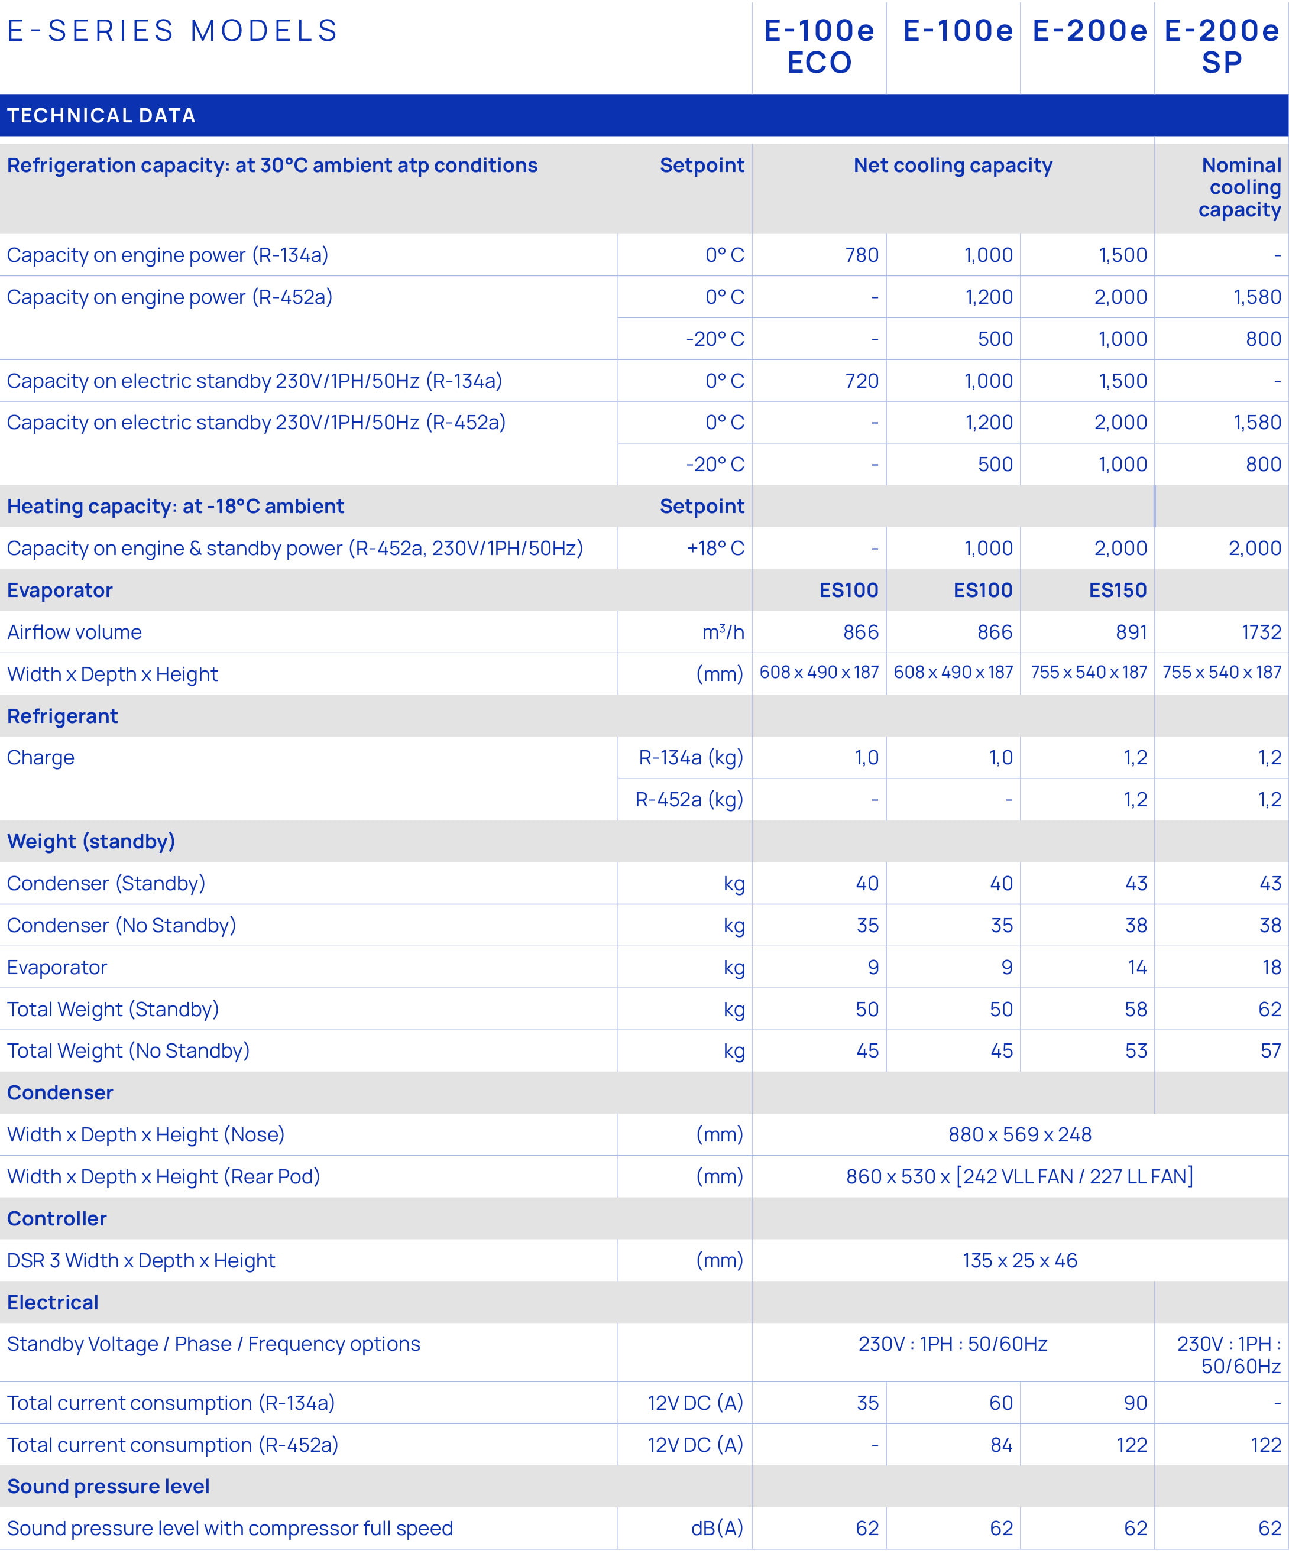The height and width of the screenshot is (1557, 1289).
Task: Click total standby weight value 58
Action: click(x=1135, y=1009)
